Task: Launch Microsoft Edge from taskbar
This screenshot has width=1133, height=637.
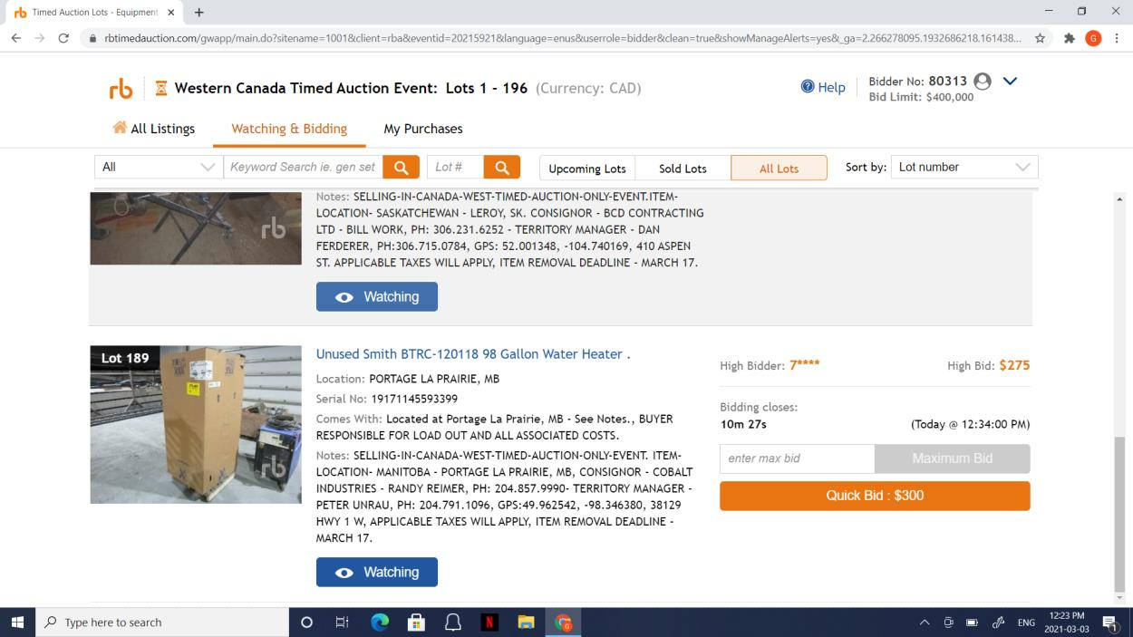Action: pyautogui.click(x=380, y=623)
